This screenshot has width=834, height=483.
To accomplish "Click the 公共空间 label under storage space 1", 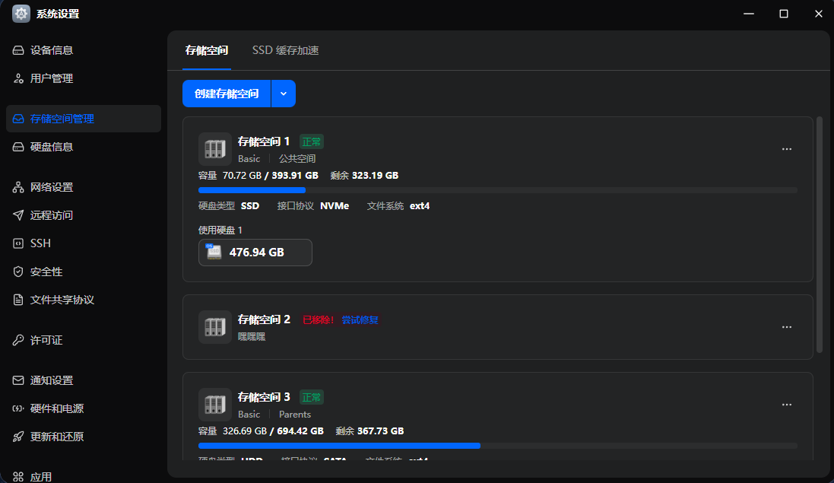I will (x=297, y=158).
